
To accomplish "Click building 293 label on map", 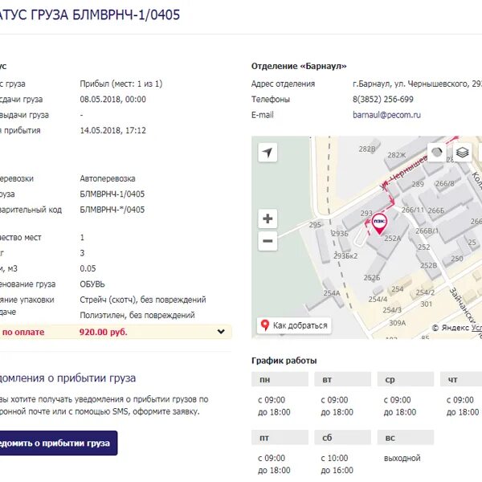I will (366, 213).
